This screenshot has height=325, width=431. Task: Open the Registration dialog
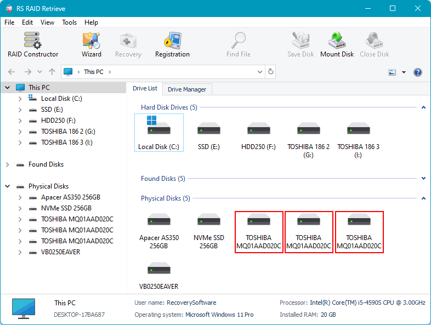coord(172,44)
